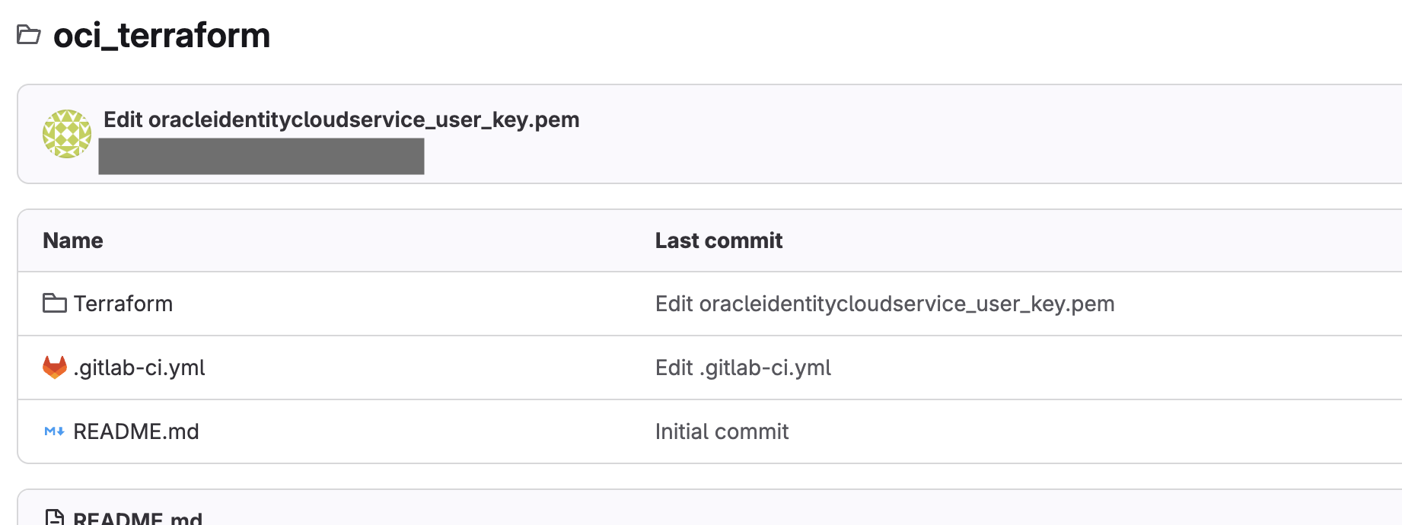The height and width of the screenshot is (525, 1402).
Task: Click README.md title in preview panel header
Action: (x=138, y=518)
